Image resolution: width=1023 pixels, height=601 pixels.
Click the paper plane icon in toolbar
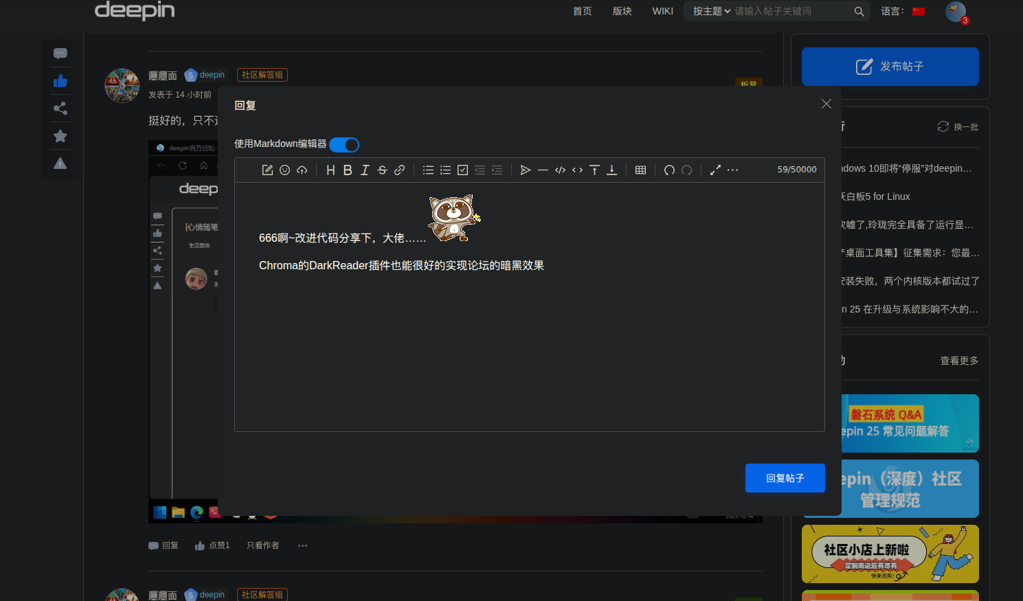[x=526, y=170]
